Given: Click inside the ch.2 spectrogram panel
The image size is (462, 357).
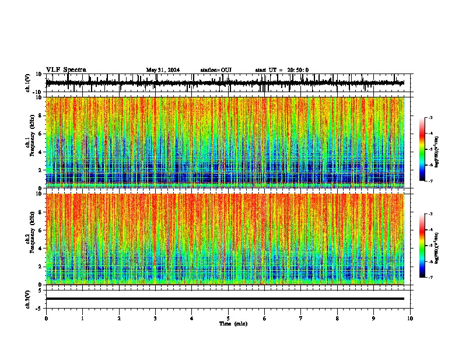Looking at the screenshot, I should (x=225, y=239).
